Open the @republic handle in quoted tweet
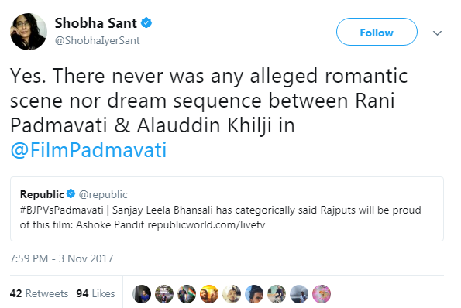The image size is (461, 308). [x=103, y=194]
